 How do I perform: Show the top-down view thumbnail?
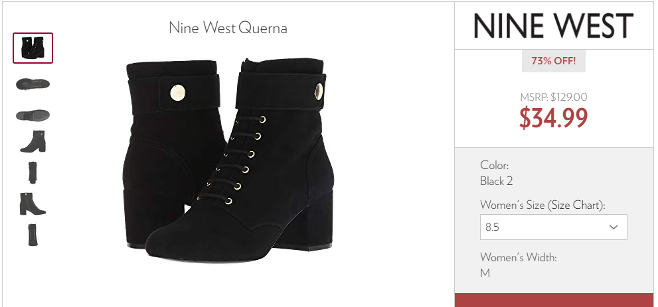33,115
